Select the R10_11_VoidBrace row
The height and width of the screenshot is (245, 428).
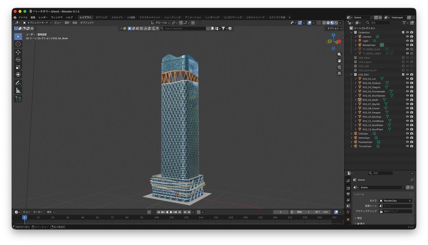point(373,121)
